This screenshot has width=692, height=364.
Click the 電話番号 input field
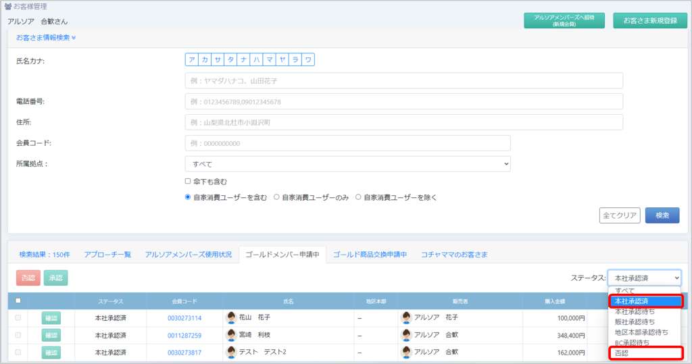tap(403, 102)
